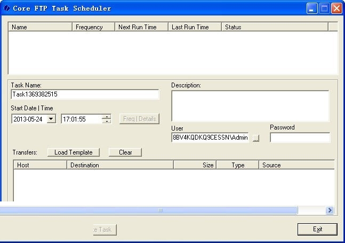This screenshot has height=243, width=345.
Task: Sort transfers by Host column
Action: pyautogui.click(x=40, y=165)
